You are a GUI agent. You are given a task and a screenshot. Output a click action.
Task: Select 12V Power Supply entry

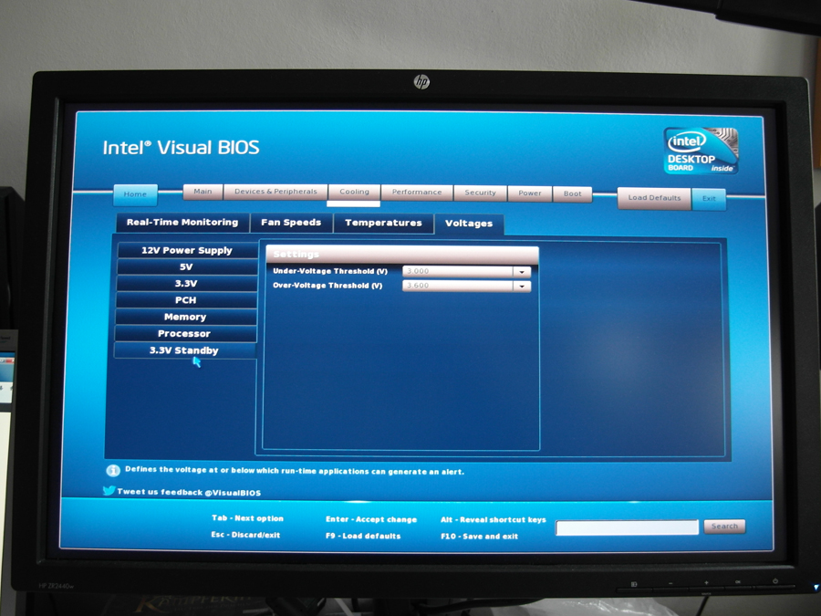point(187,250)
